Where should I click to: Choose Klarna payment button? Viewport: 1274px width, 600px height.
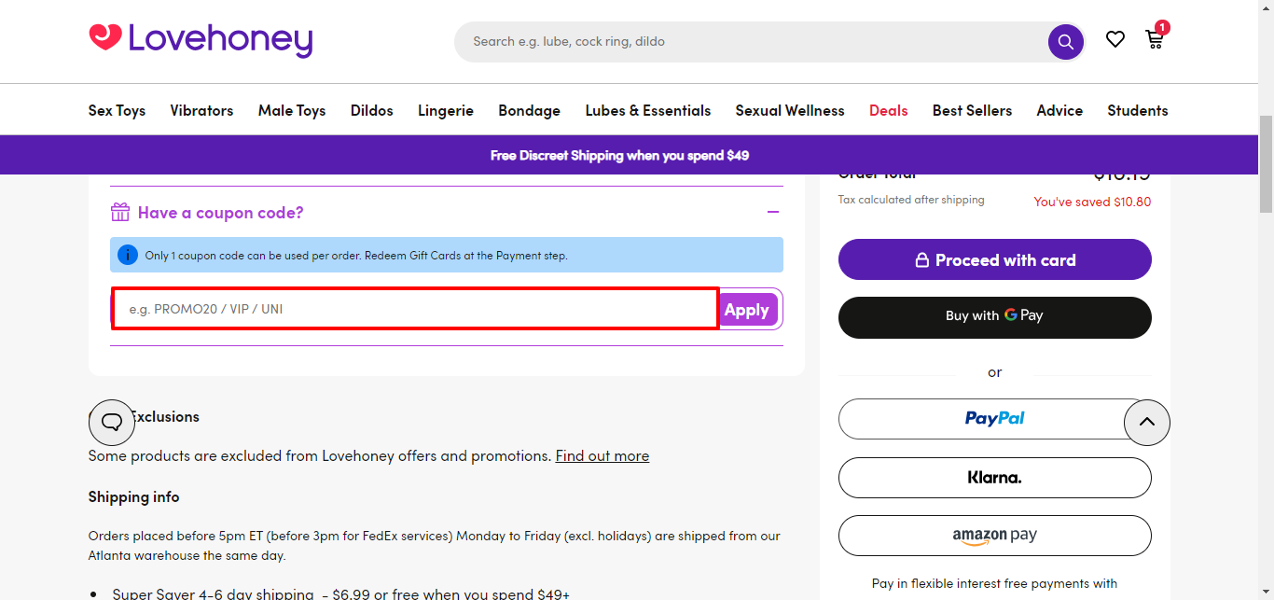(995, 478)
